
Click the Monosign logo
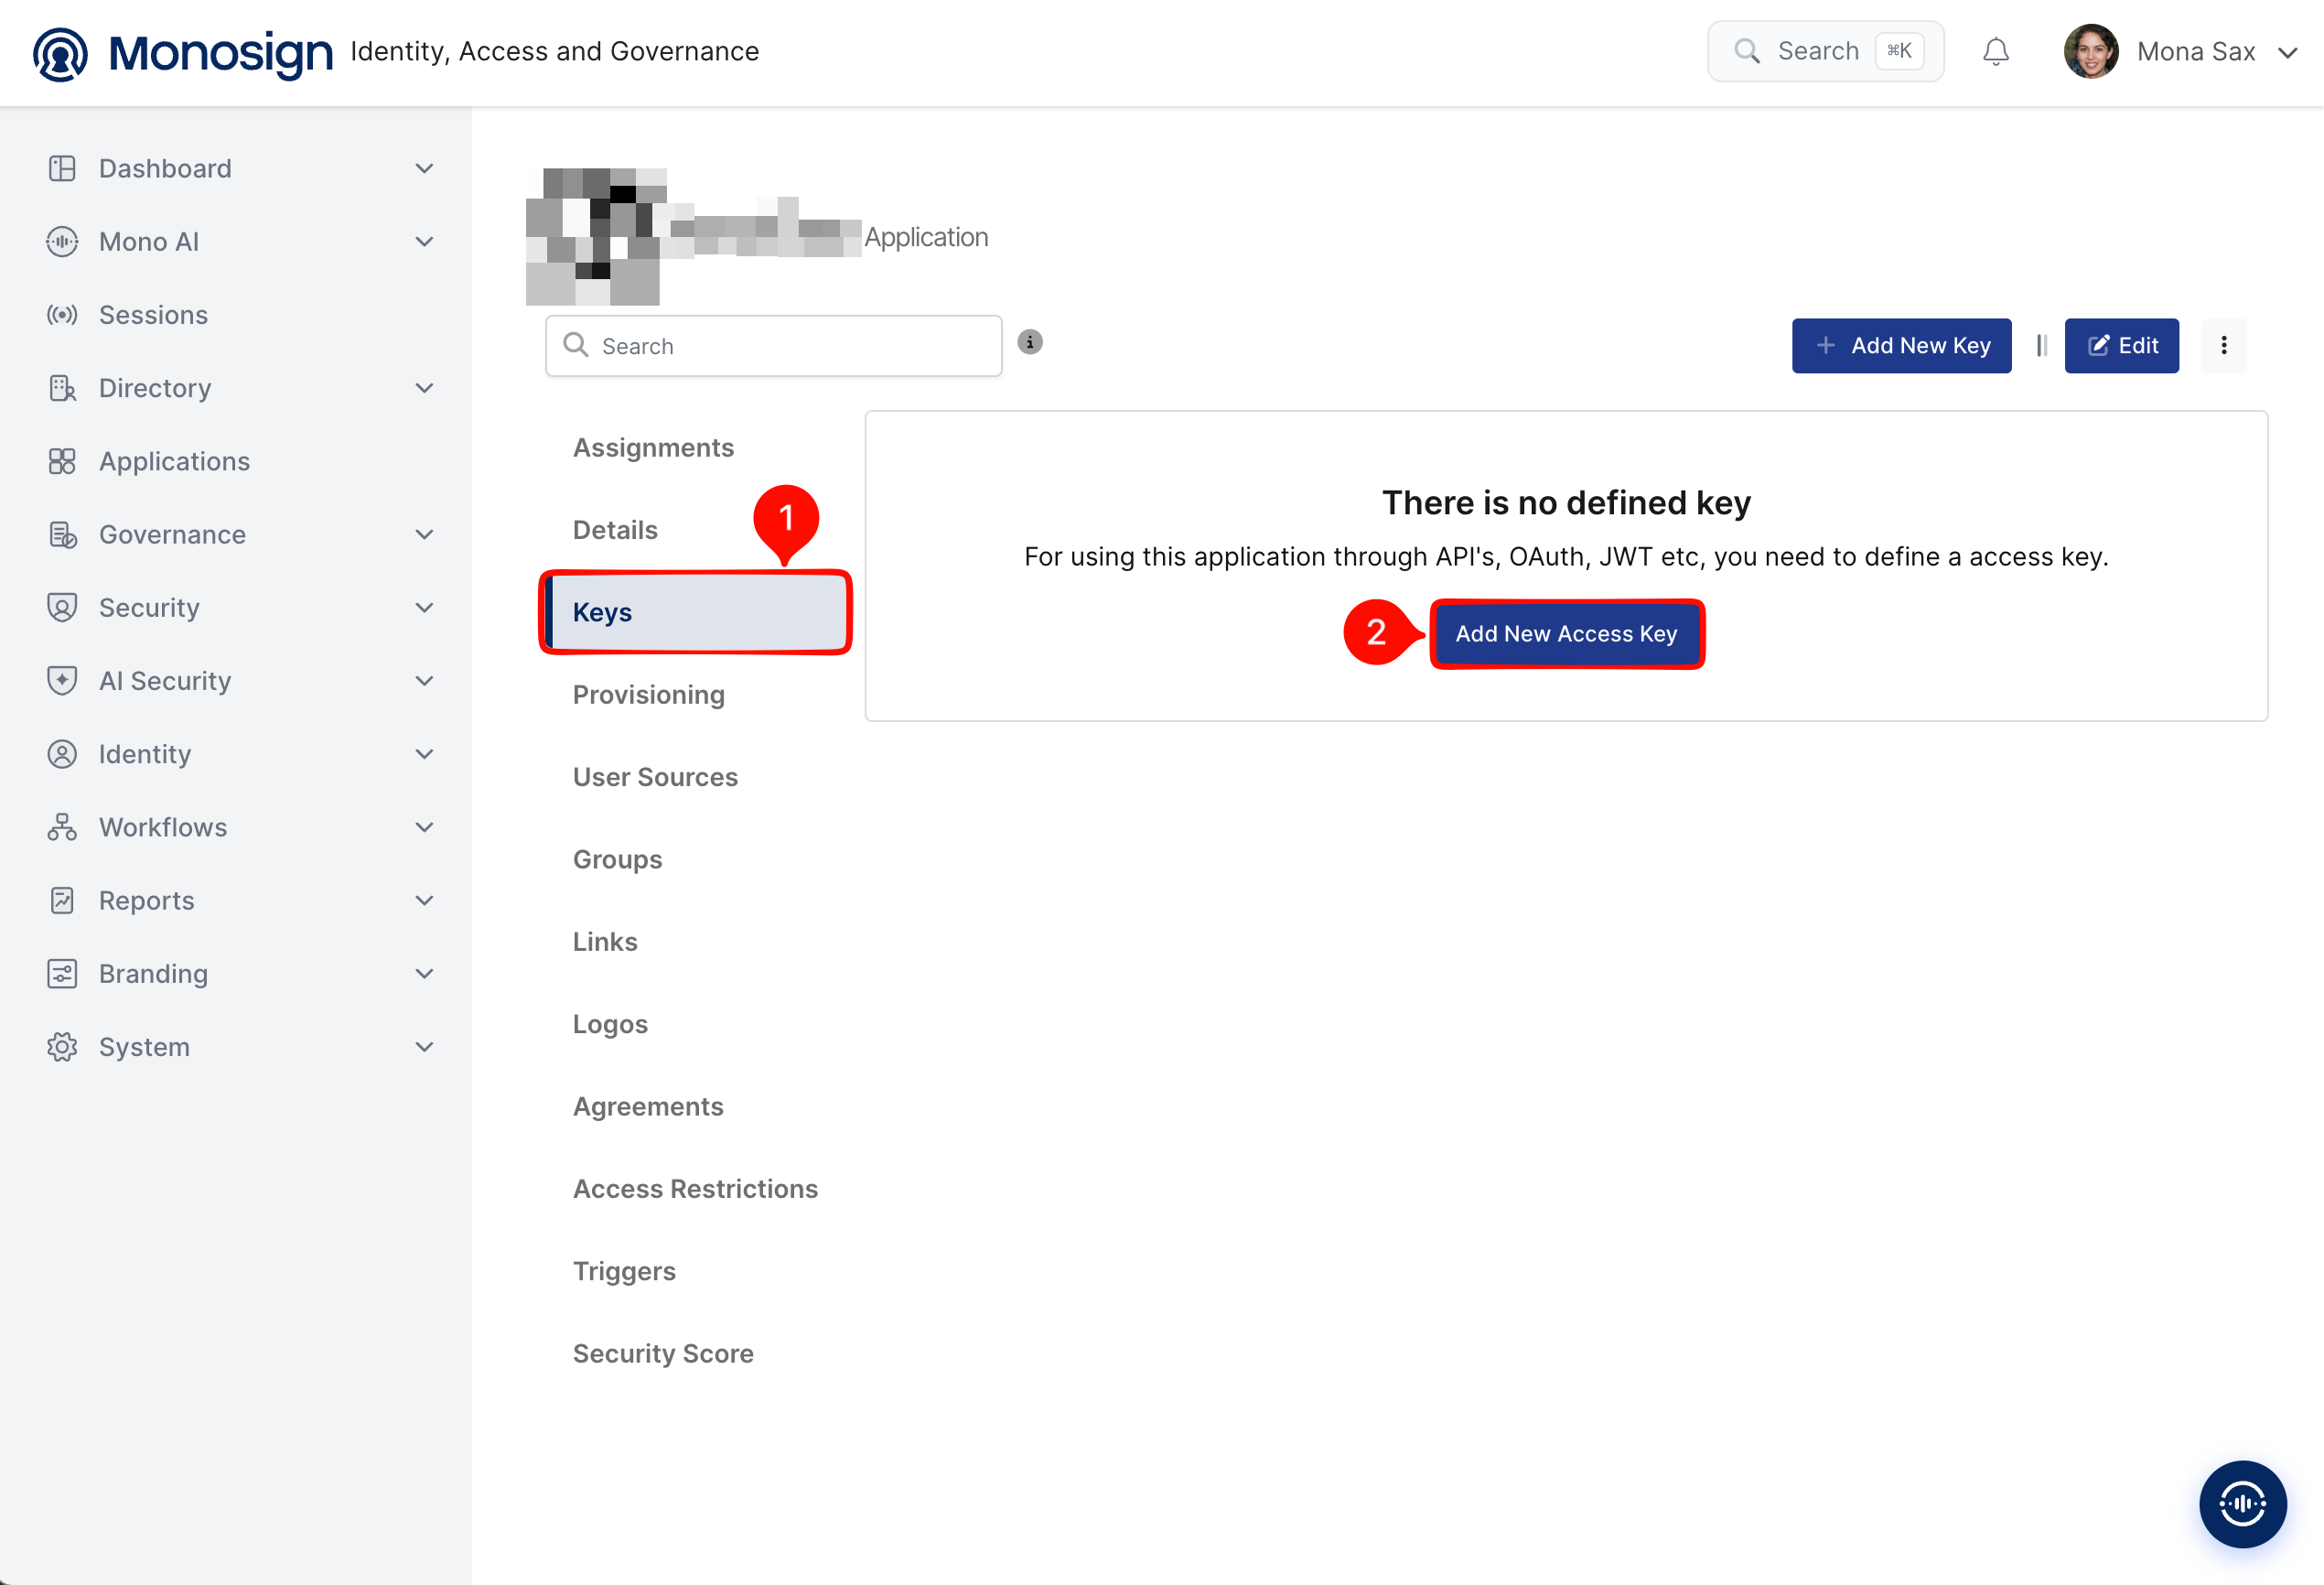click(183, 53)
